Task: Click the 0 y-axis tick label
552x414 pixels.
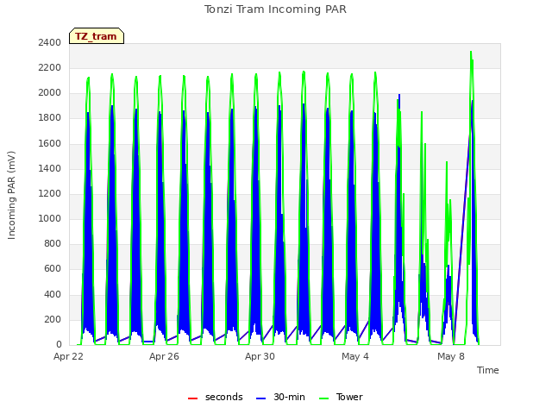Action: (59, 345)
